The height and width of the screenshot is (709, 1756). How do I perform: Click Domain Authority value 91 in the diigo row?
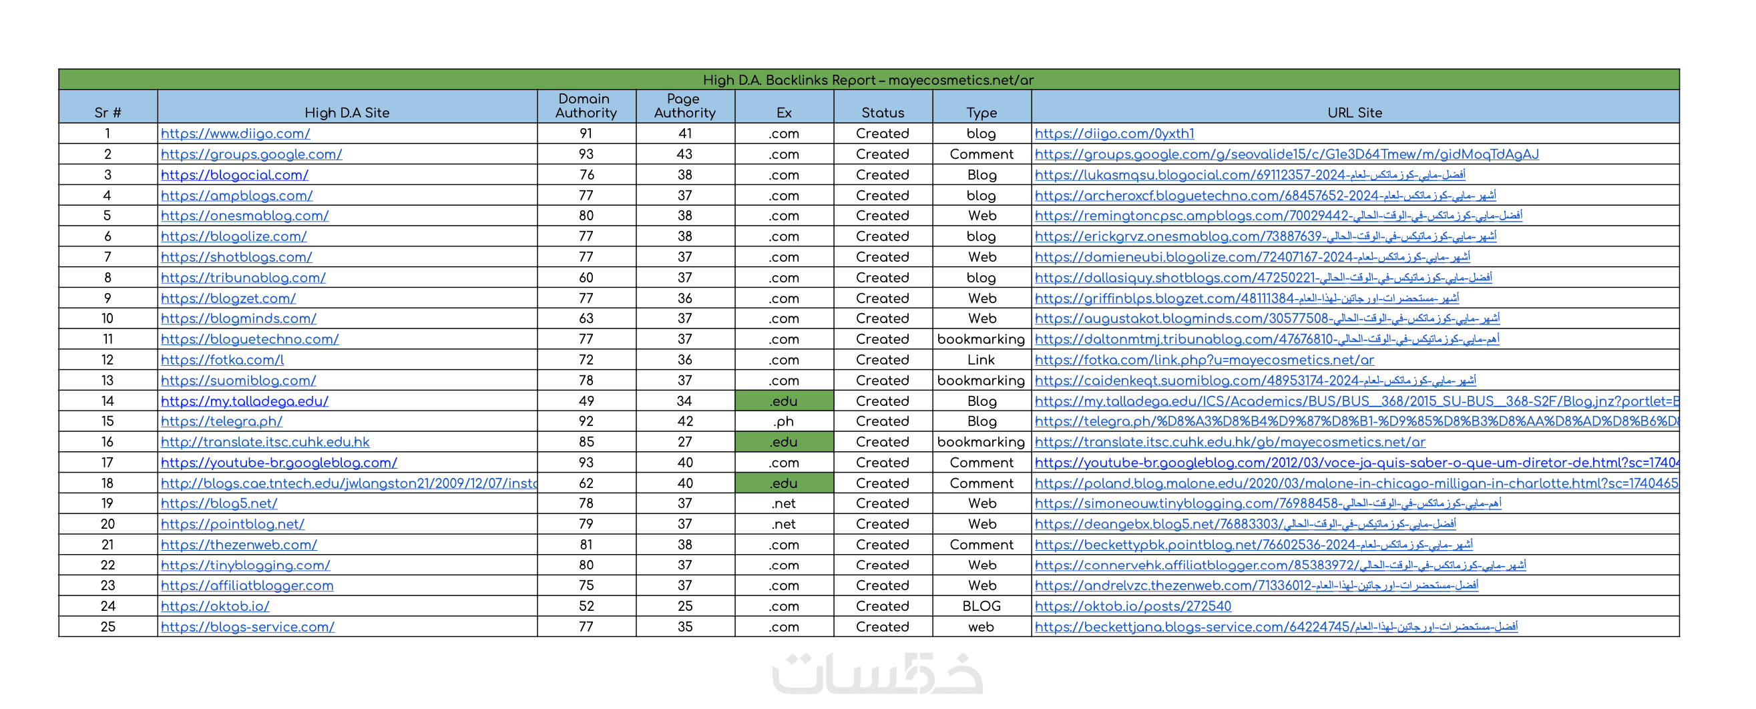(x=586, y=134)
